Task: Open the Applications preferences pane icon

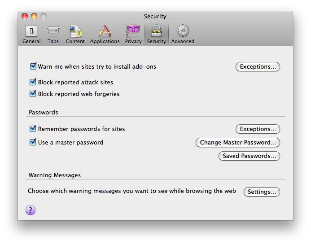Action: (105, 31)
